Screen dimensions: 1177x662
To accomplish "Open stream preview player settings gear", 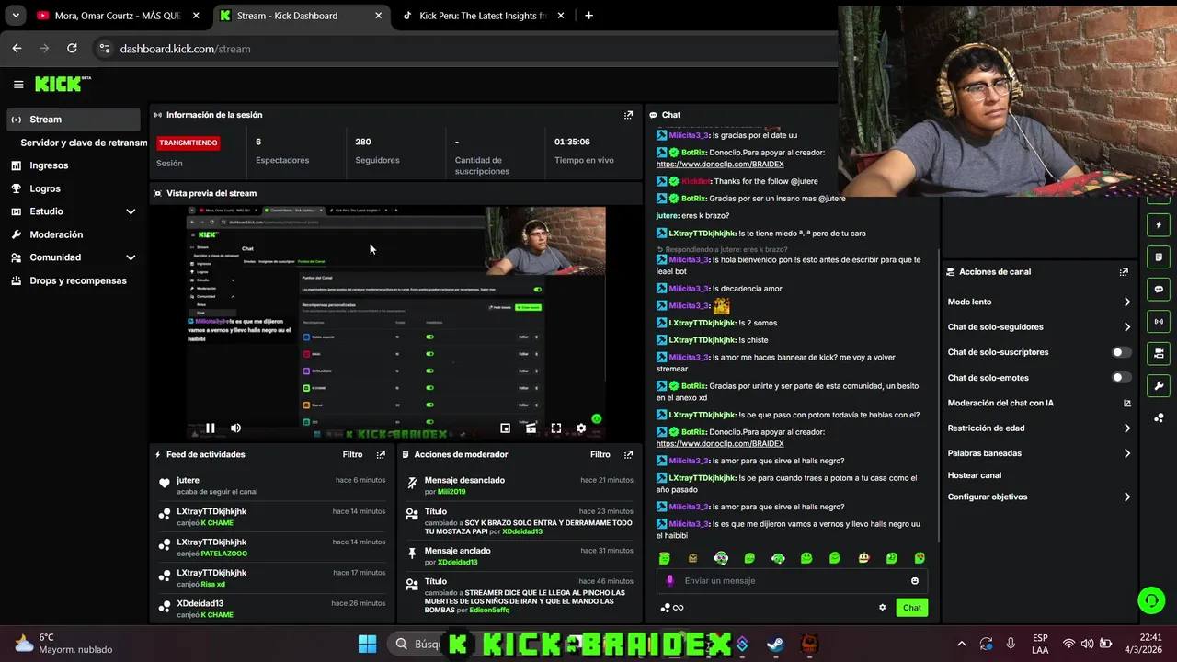I will pyautogui.click(x=581, y=428).
